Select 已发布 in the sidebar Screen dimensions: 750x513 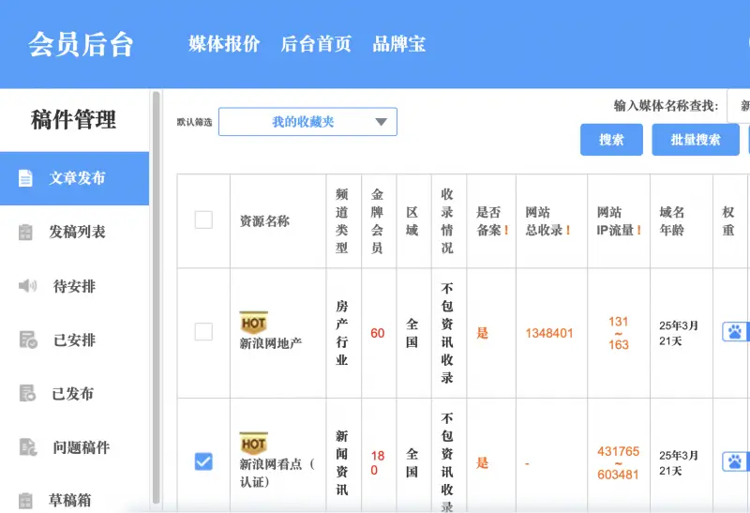[75, 393]
